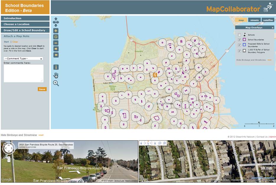This screenshot has height=185, width=276.
Task: Switch to the satellite basemap tab
Action: point(268,20)
